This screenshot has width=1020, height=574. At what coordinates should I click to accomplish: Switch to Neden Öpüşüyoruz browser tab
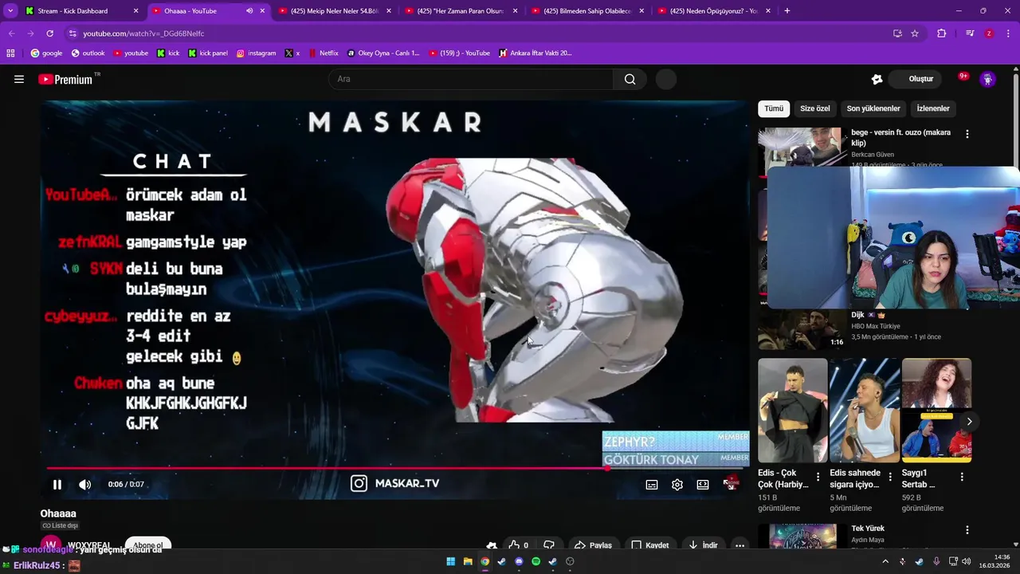713,11
